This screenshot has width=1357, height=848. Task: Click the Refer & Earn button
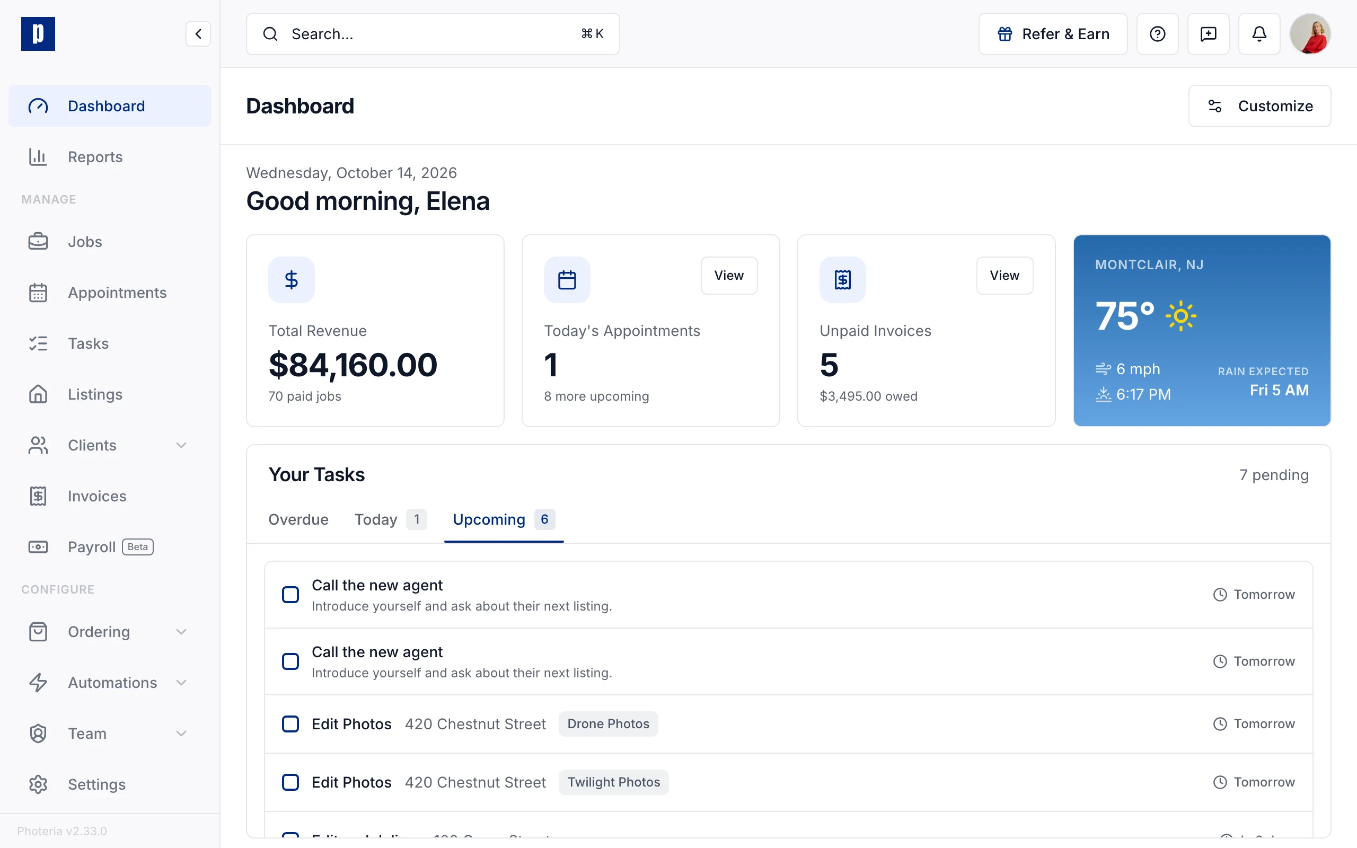tap(1053, 34)
